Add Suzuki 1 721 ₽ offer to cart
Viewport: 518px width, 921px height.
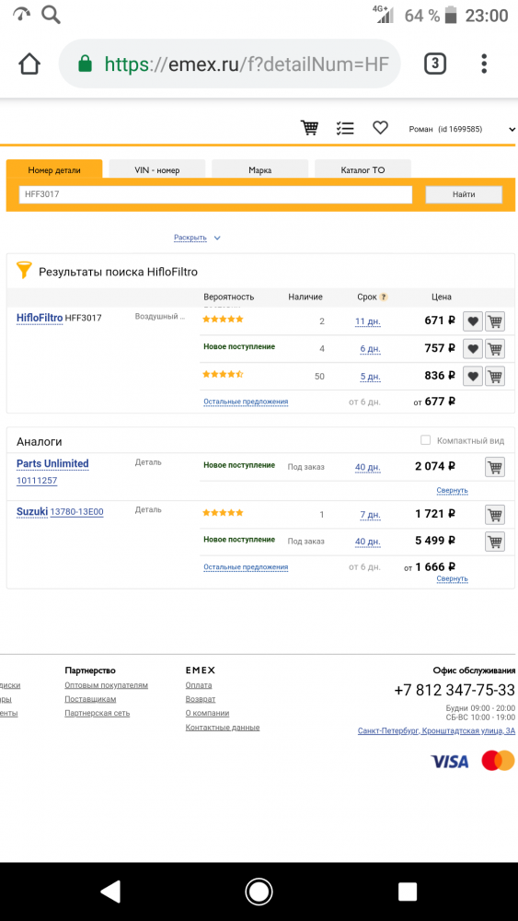pos(495,515)
